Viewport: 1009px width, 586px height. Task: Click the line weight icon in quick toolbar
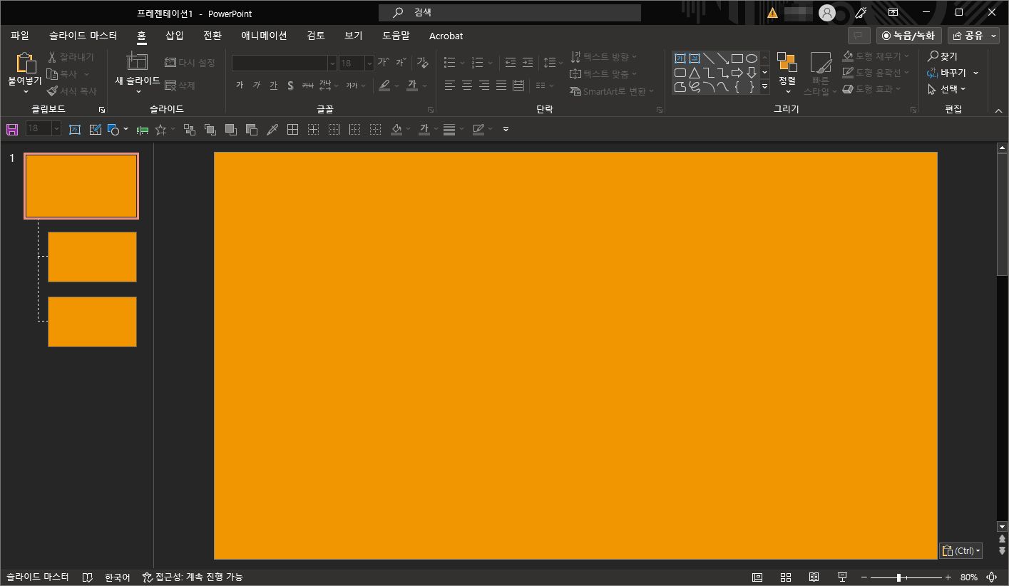pyautogui.click(x=449, y=129)
